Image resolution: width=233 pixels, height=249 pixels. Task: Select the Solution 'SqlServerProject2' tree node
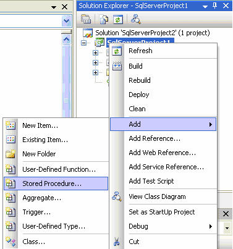(x=153, y=33)
